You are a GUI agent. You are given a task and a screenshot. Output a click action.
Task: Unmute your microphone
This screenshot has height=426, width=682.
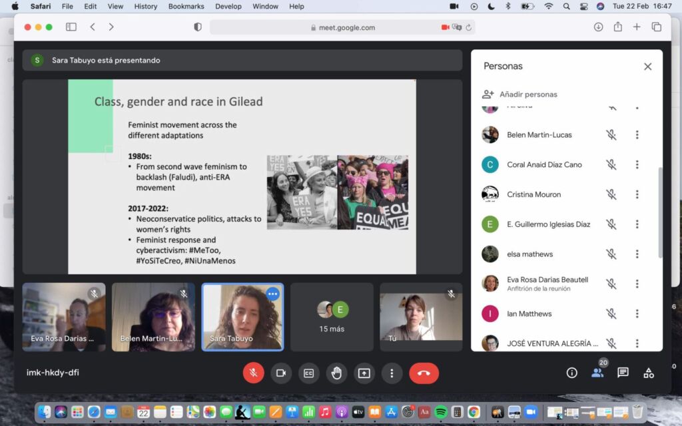[253, 373]
